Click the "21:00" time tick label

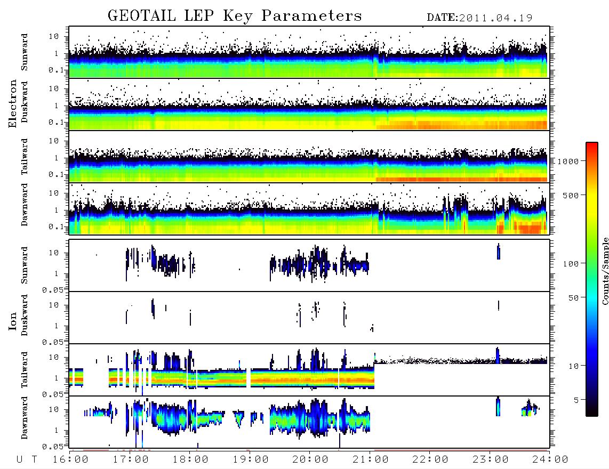click(371, 460)
